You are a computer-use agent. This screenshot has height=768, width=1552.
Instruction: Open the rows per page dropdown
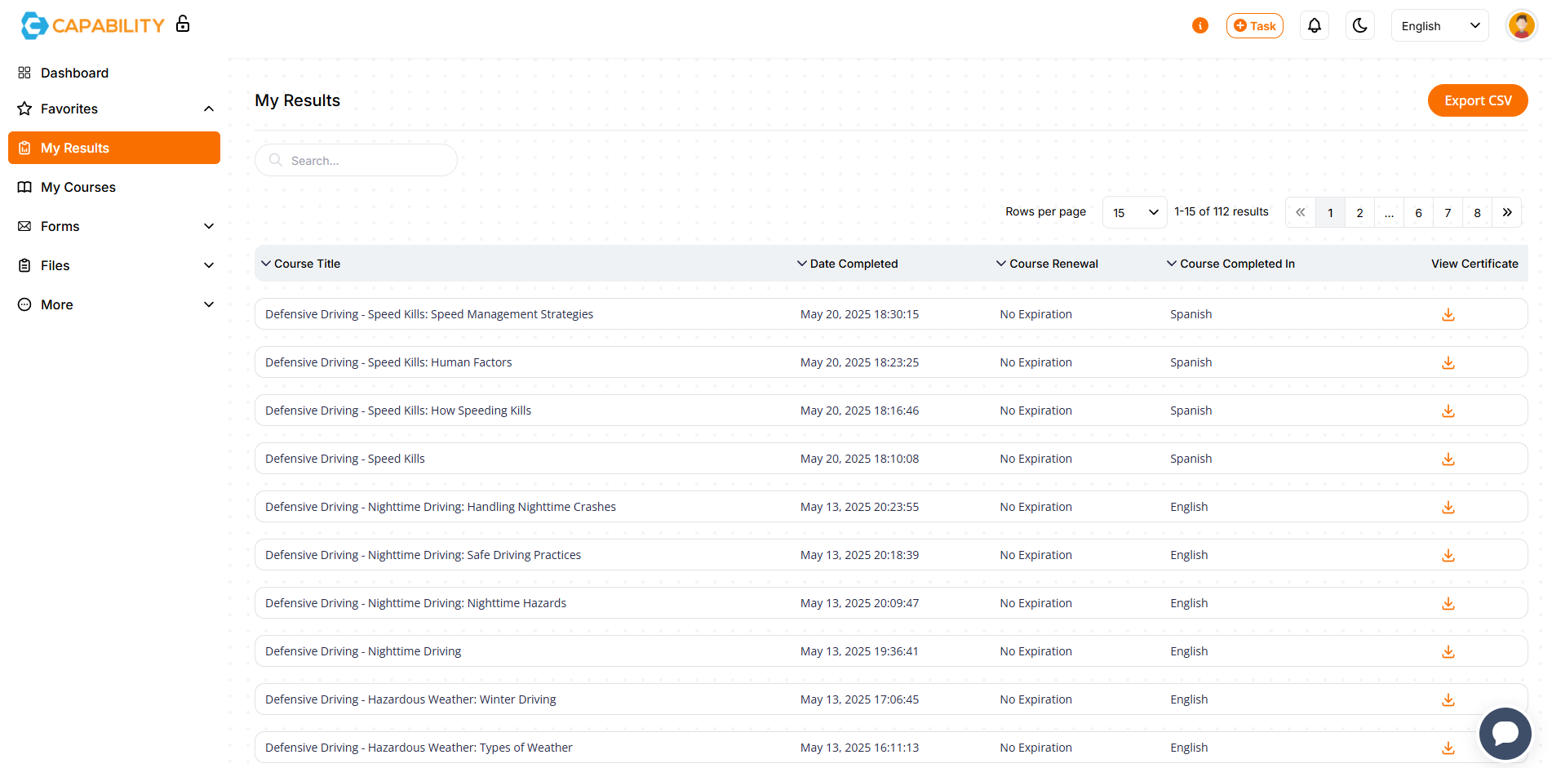1134,212
